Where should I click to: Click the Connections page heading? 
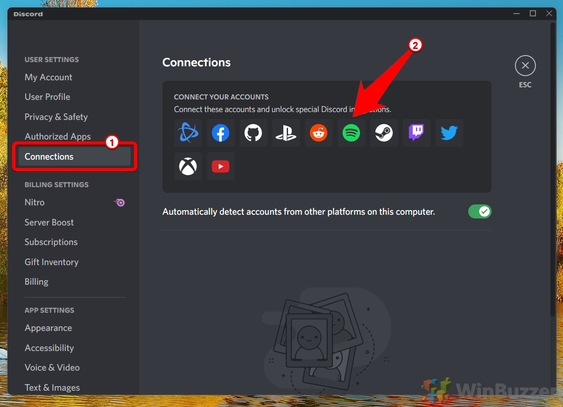(197, 63)
